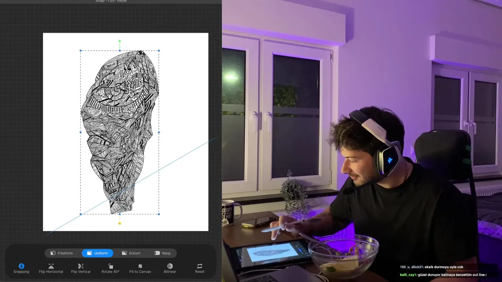Viewport: 502px width, 282px height.
Task: Click the bottom-right corner transform node
Action: (159, 214)
